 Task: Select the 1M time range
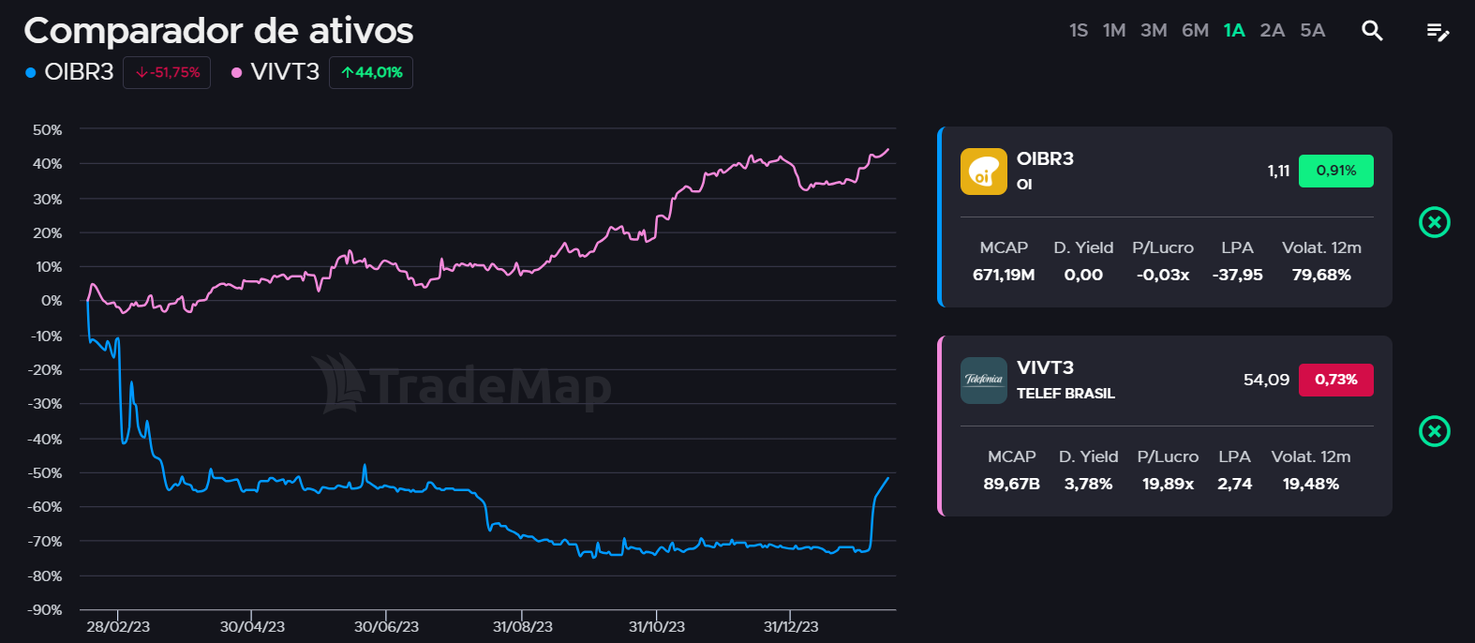[x=1114, y=31]
